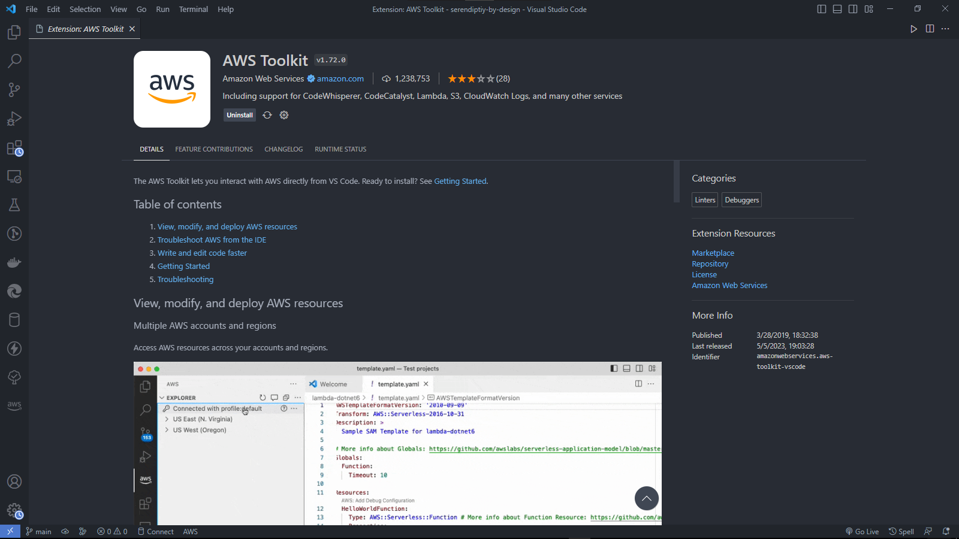
Task: Switch to the FEATURE CONTRIBUTIONS tab
Action: click(x=214, y=149)
